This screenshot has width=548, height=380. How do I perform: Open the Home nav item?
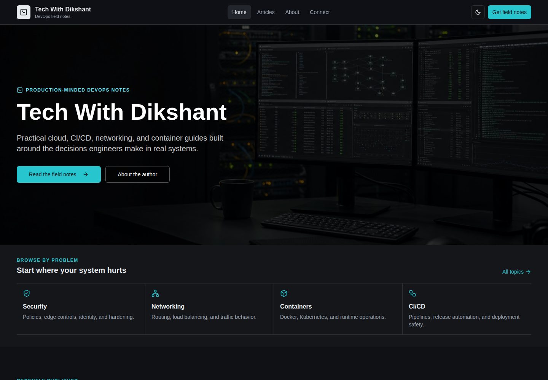(239, 12)
